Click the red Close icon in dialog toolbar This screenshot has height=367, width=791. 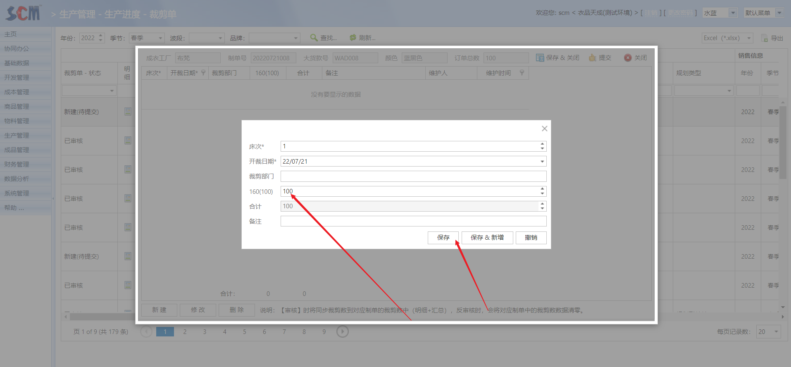tap(628, 58)
